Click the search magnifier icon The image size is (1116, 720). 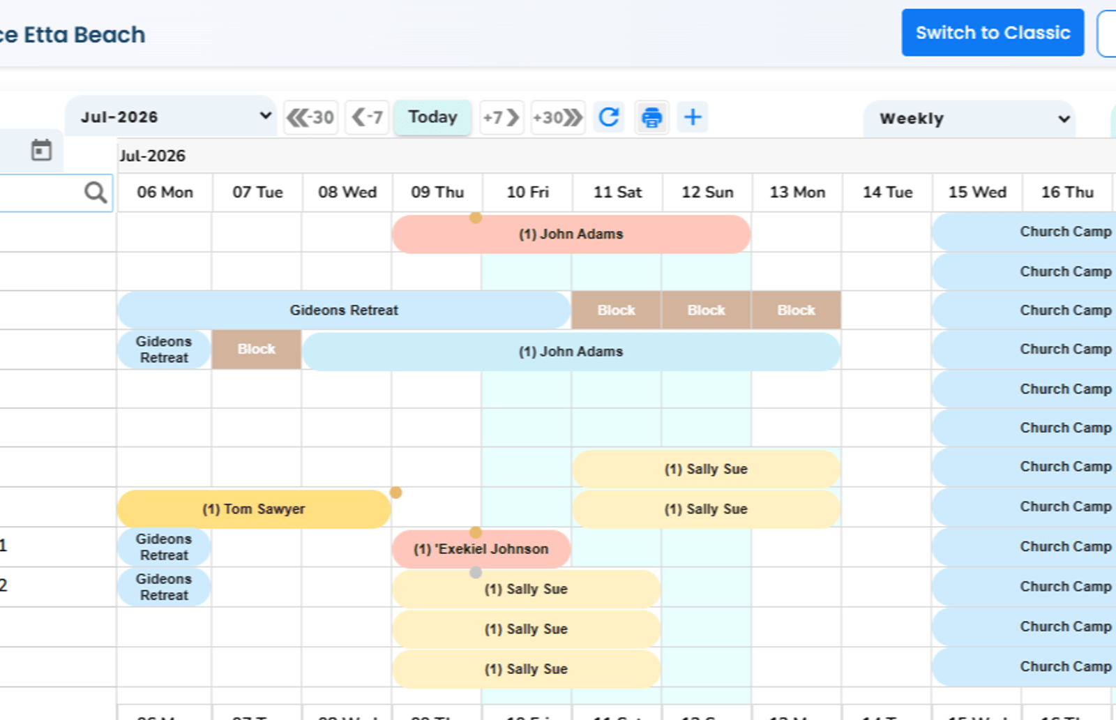point(96,193)
